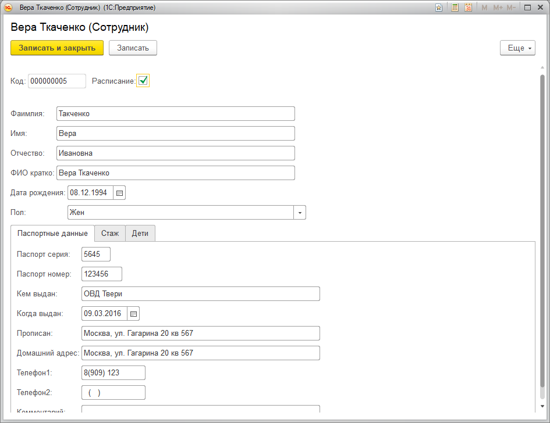
Task: Open the calculator icon in title bar
Action: pyautogui.click(x=455, y=8)
